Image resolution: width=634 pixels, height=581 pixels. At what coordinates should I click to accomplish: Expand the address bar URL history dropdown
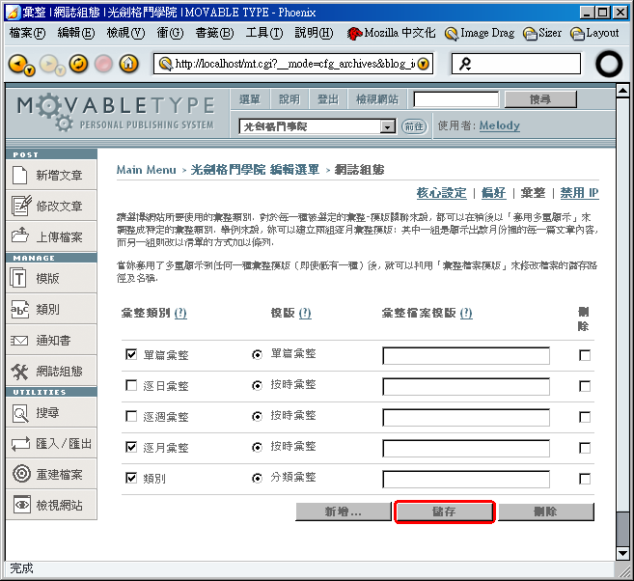click(423, 64)
